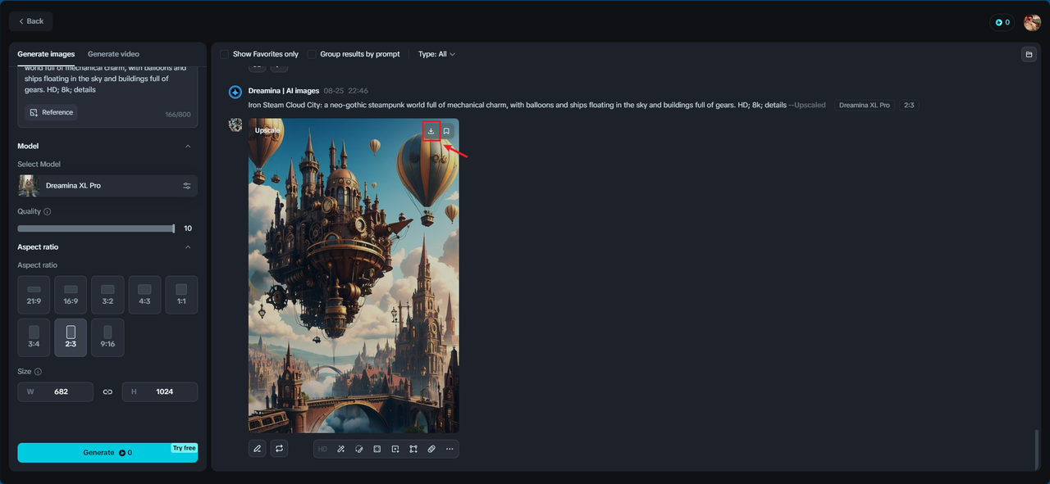Click the generate video play icon

[395, 449]
